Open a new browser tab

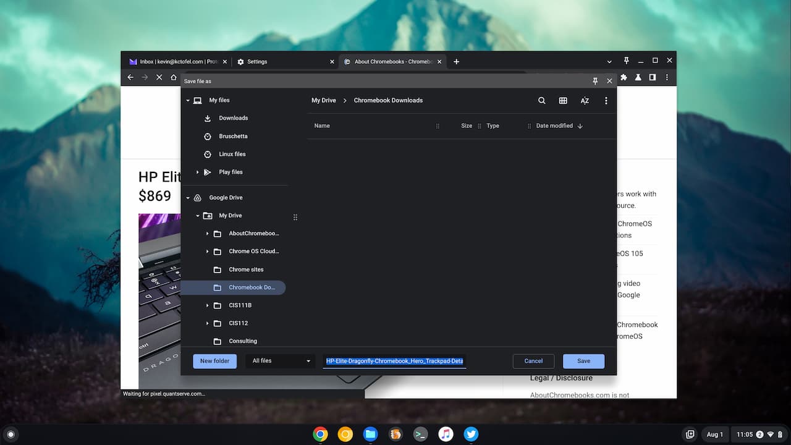pyautogui.click(x=456, y=62)
